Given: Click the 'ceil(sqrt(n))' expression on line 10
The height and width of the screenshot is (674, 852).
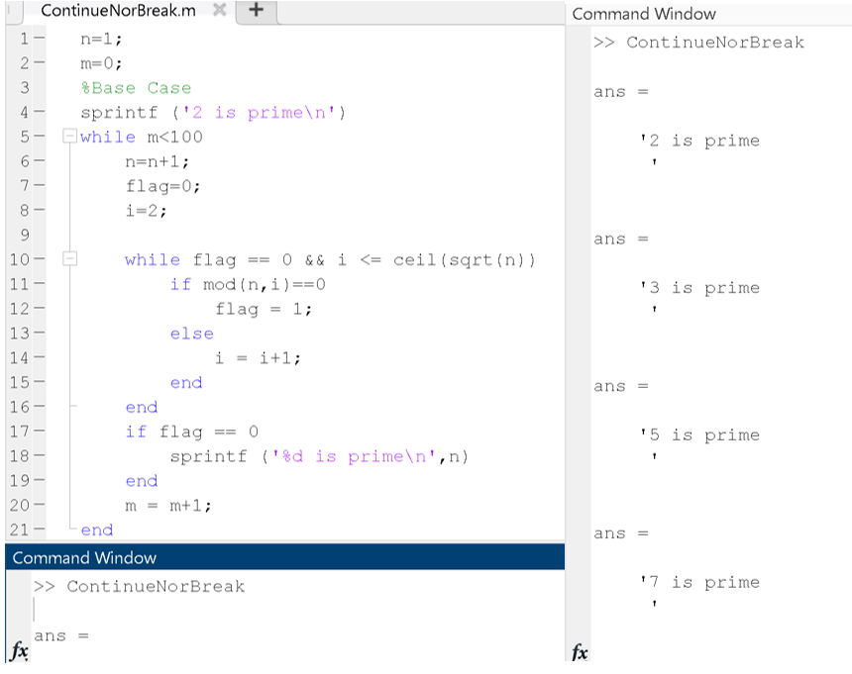Looking at the screenshot, I should tap(464, 260).
